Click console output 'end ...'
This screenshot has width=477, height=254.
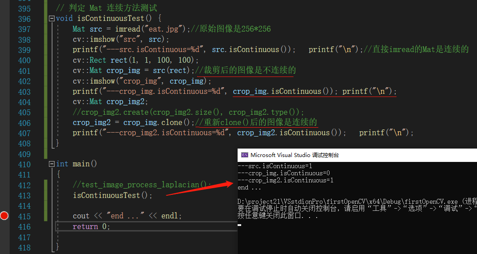249,188
